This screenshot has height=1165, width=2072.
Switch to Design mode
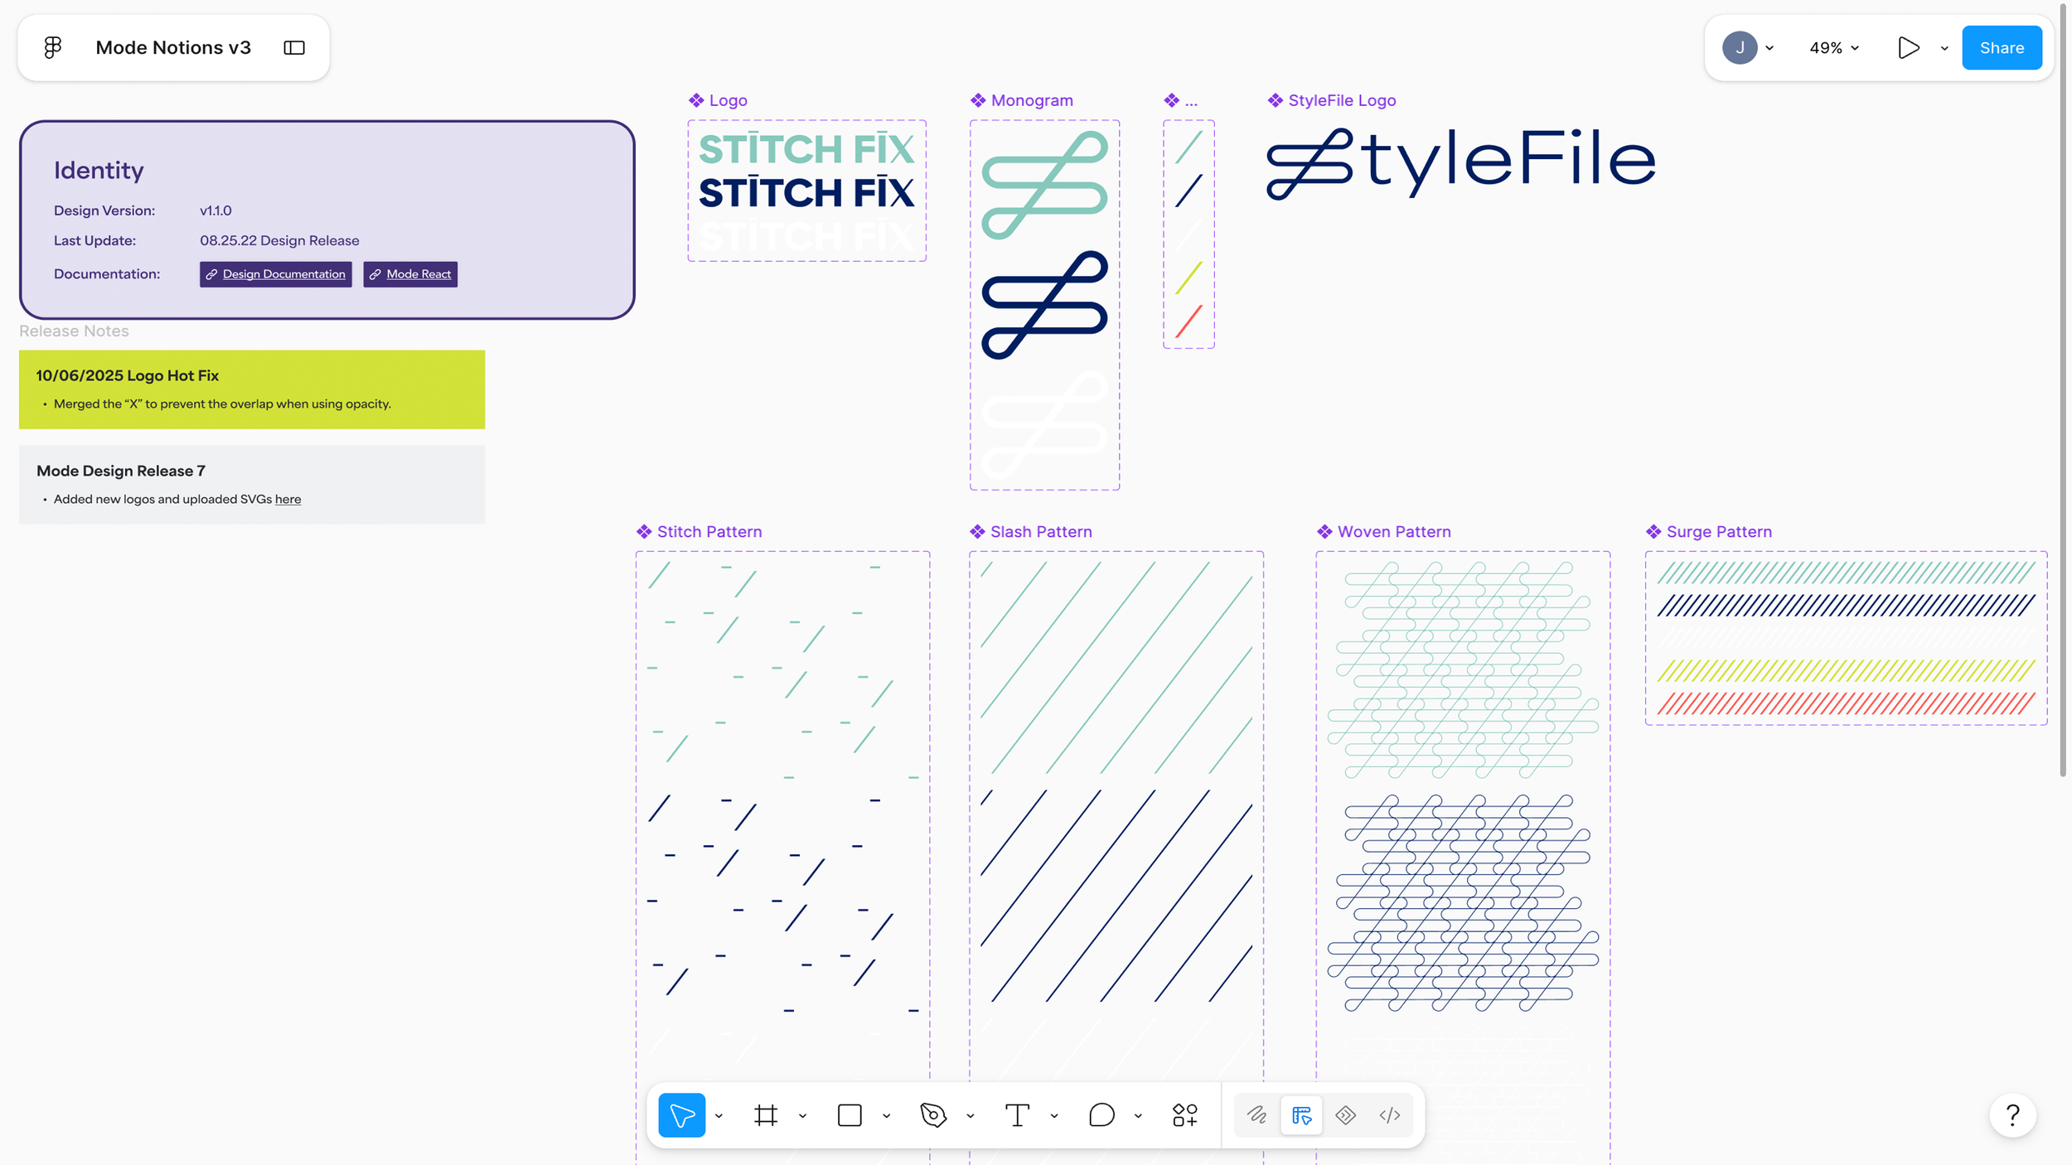1301,1114
